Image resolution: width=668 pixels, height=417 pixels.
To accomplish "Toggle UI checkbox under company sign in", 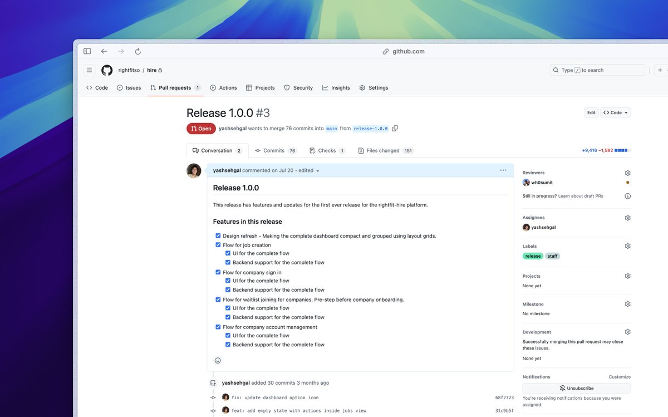I will coord(228,281).
